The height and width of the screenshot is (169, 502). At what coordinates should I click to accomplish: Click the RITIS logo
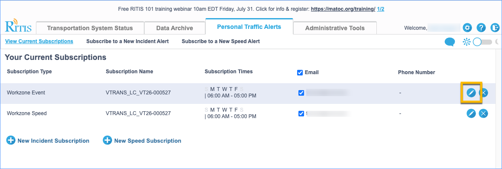point(18,26)
